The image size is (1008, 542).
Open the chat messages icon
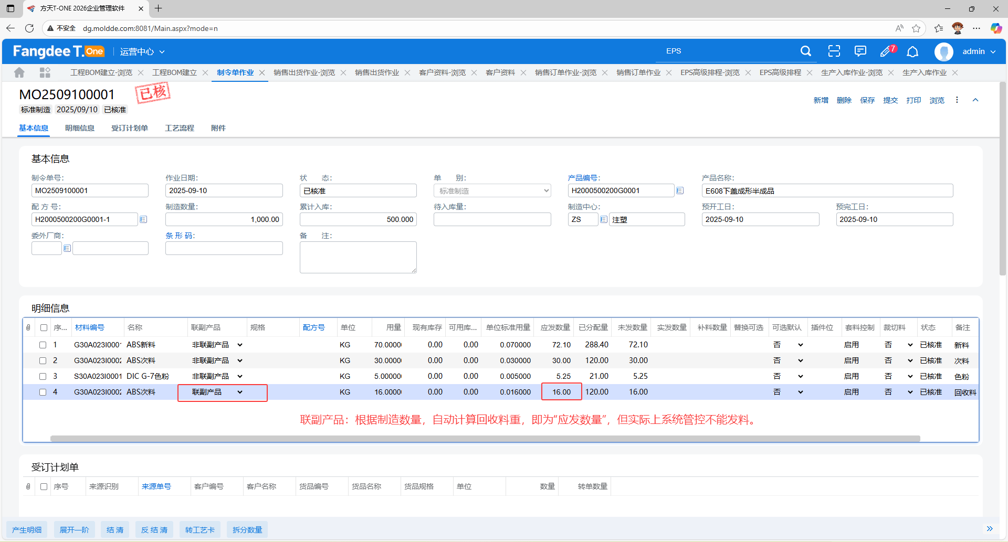(860, 51)
